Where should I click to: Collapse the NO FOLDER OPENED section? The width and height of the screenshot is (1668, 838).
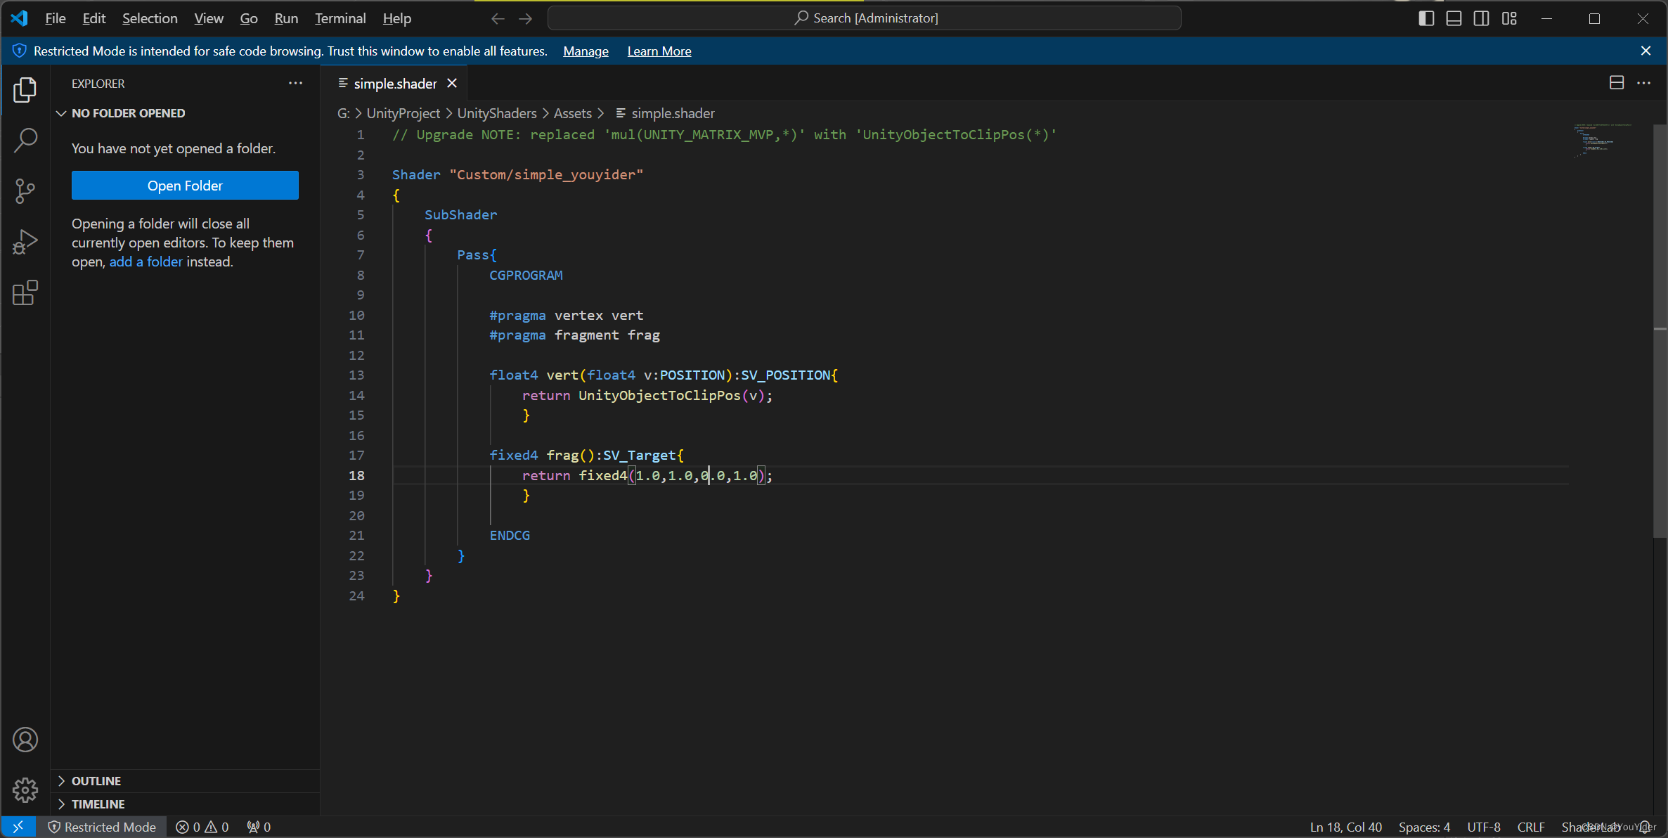tap(128, 113)
